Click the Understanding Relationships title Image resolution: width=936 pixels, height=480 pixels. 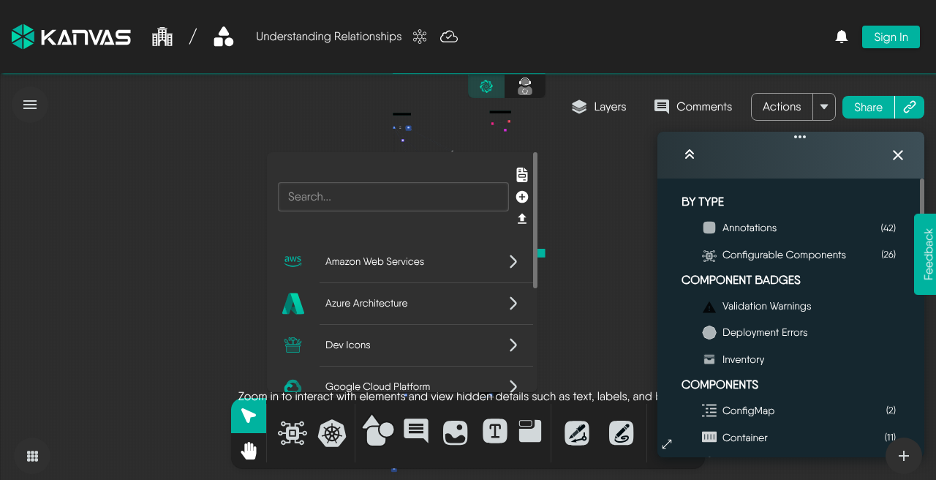coord(329,37)
